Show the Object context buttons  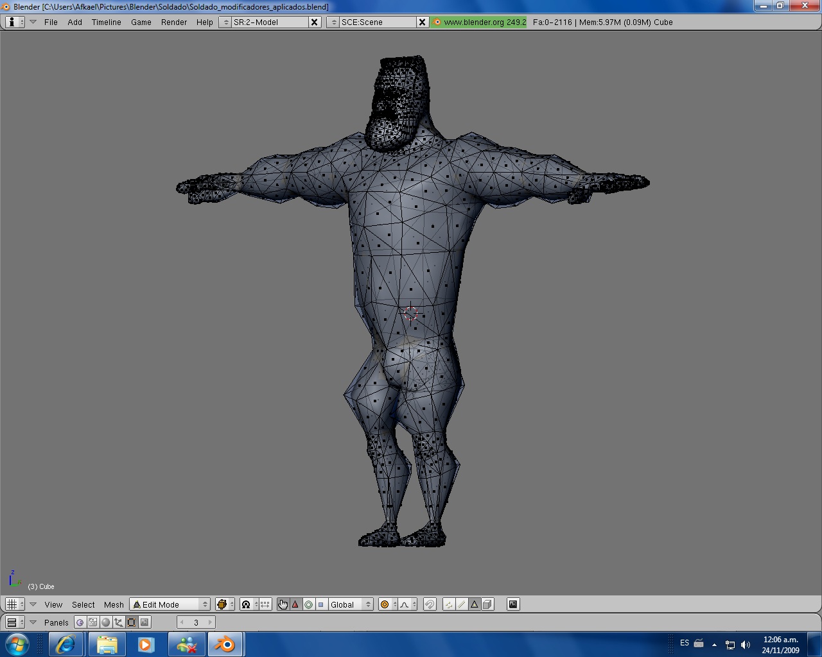click(x=119, y=622)
